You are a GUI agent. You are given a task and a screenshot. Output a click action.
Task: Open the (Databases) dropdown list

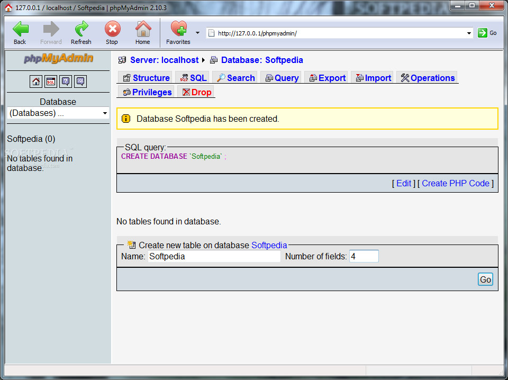pyautogui.click(x=58, y=113)
